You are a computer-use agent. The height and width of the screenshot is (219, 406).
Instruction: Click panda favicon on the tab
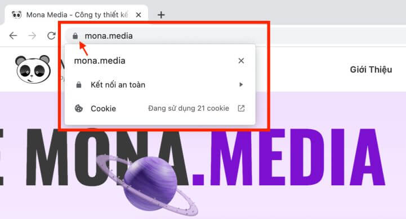pos(16,15)
